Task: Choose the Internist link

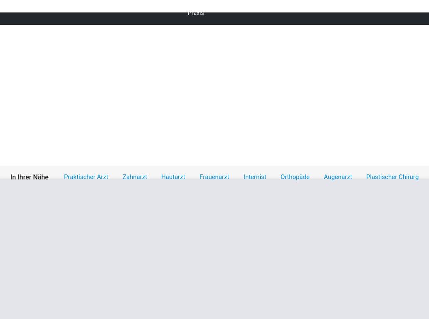Action: point(254,177)
